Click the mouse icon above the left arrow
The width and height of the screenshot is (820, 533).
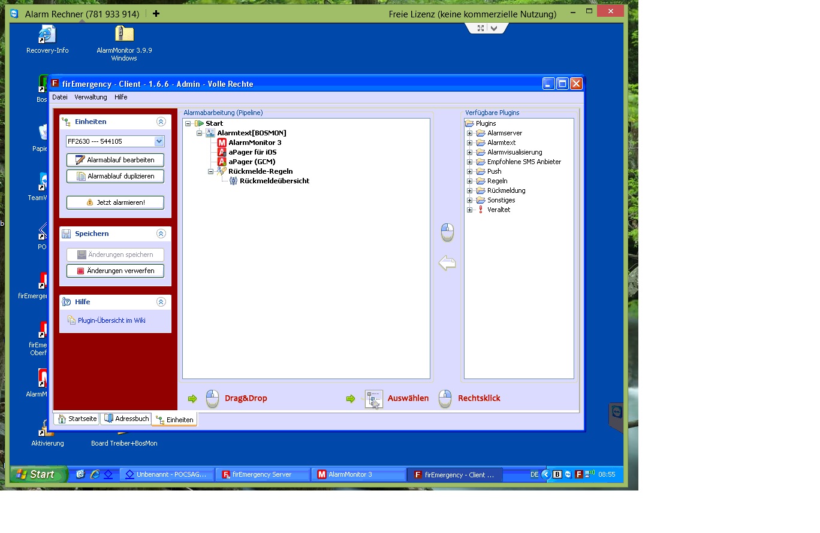(x=447, y=232)
